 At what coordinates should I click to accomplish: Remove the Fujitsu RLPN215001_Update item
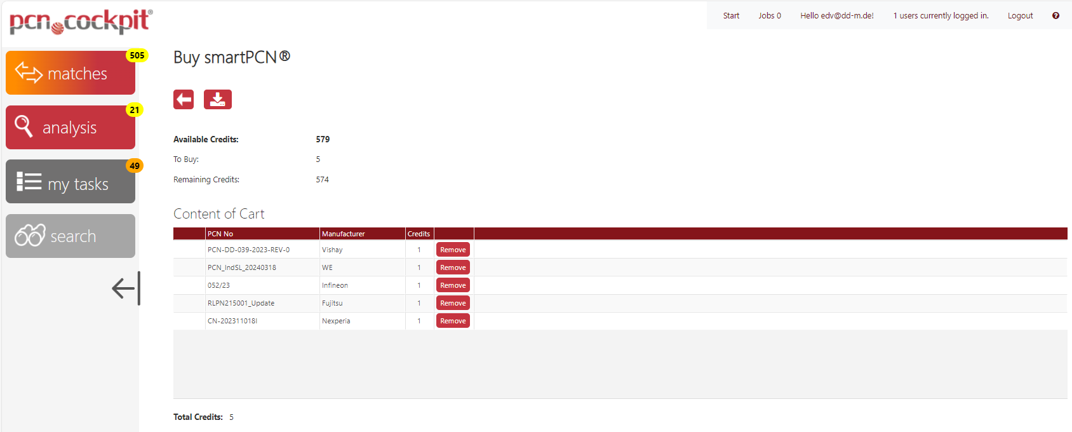coord(453,303)
